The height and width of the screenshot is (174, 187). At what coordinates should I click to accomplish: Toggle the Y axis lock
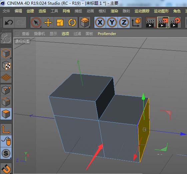(x=112, y=22)
